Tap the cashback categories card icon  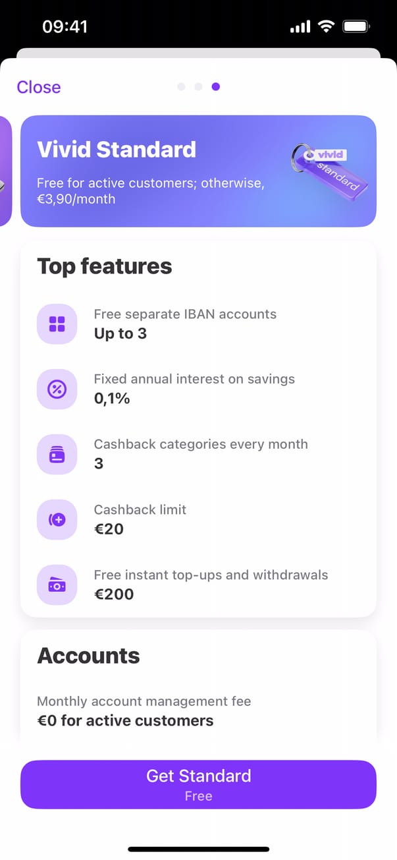57,455
